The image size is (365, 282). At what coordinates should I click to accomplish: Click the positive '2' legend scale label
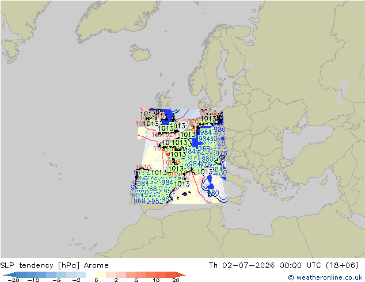[x=116, y=280]
